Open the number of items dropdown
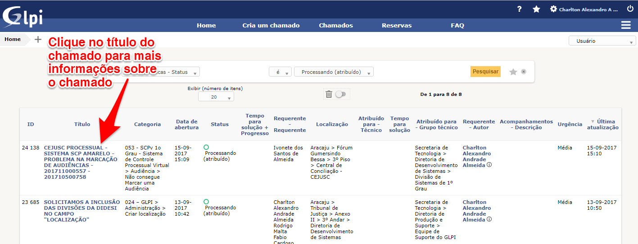 [216, 97]
